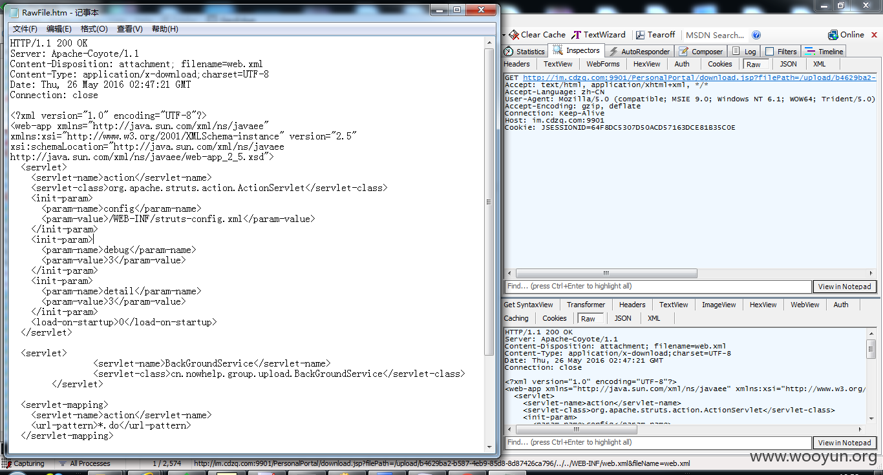This screenshot has height=475, width=883.
Task: Open response Cookies tab
Action: point(554,318)
